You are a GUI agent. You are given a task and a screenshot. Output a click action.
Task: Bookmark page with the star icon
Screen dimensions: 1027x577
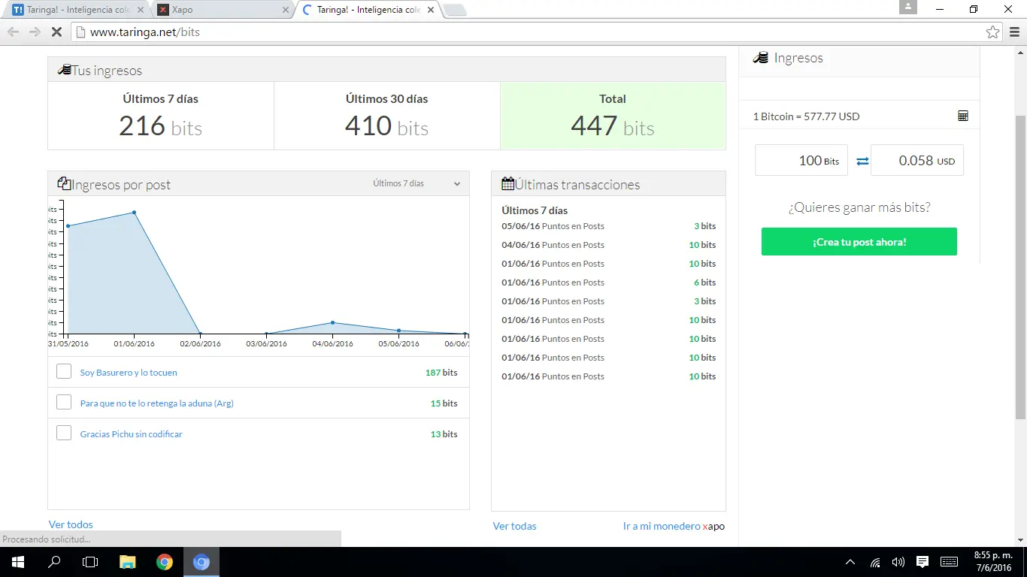point(993,32)
